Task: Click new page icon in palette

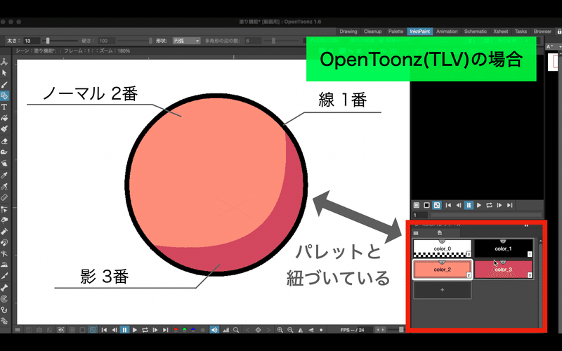Action: [x=440, y=233]
